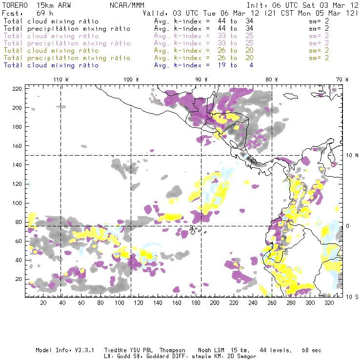Click the "Fcst: 69 h" forecast hour text
The image size is (361, 361).
(28, 13)
